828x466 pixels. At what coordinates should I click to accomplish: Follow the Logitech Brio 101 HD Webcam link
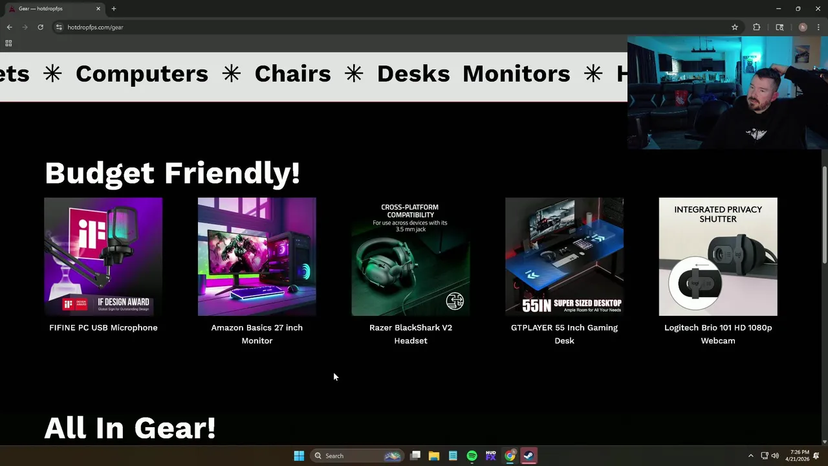718,334
